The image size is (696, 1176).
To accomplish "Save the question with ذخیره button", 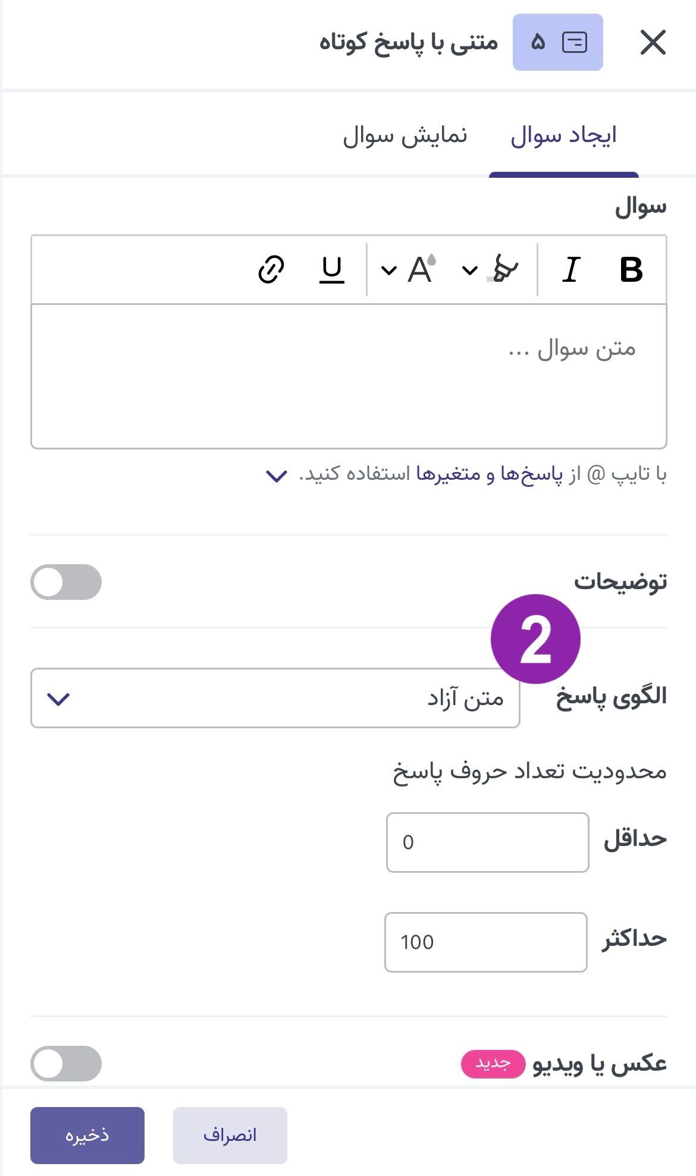I will point(87,1135).
